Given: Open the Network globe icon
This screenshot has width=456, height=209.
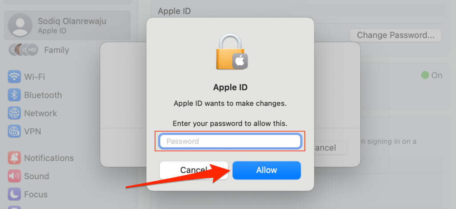Looking at the screenshot, I should click(14, 113).
